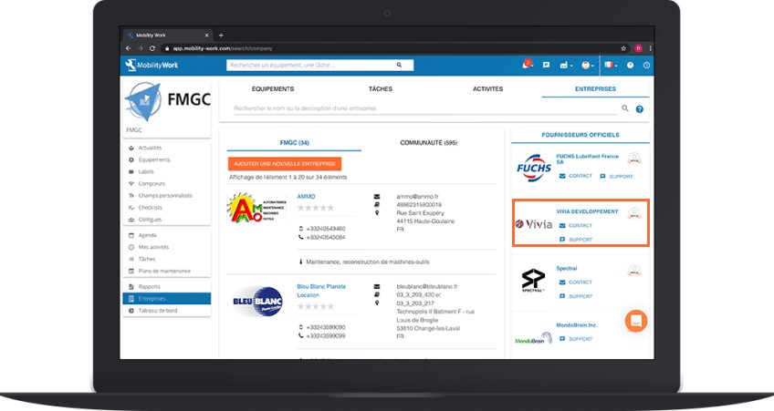Click Support for Vivia Developpement
The image size is (774, 411).
tap(576, 240)
